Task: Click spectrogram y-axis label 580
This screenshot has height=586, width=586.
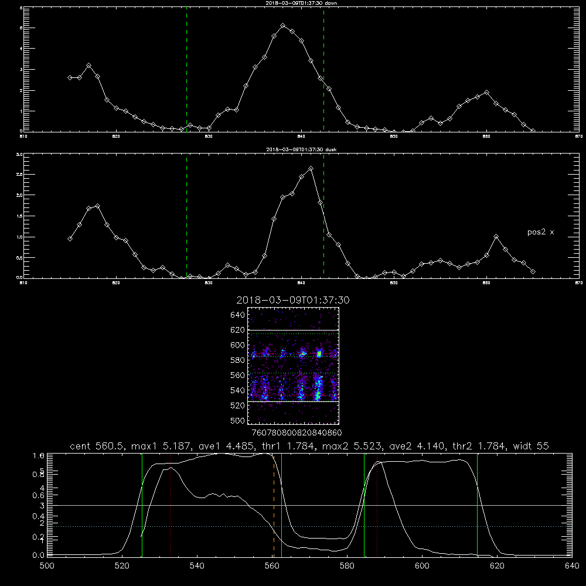Action: 237,360
